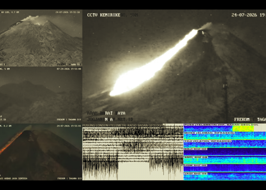This screenshot has width=266, height=190.
Task: Select the middle-left dark mountain camera feed
Action: point(41,95)
